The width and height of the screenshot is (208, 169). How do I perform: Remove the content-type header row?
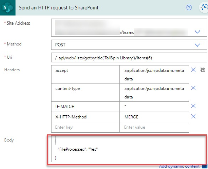[193, 88]
